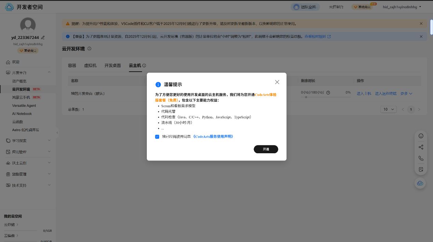Click the page scrollbar on right edge
433x242 pixels.
coord(431,27)
